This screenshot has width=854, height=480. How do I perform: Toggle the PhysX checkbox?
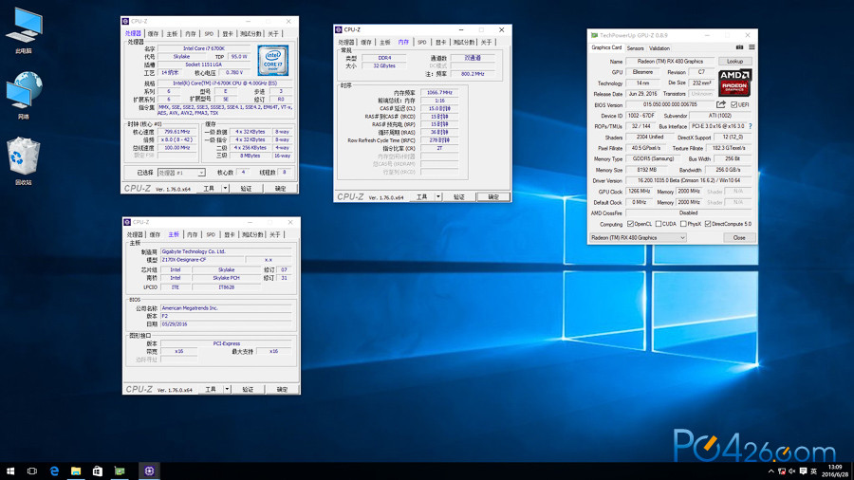[683, 224]
